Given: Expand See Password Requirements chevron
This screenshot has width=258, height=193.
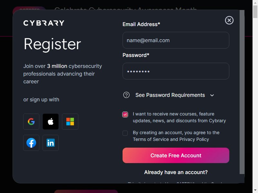Looking at the screenshot, I should click(212, 95).
